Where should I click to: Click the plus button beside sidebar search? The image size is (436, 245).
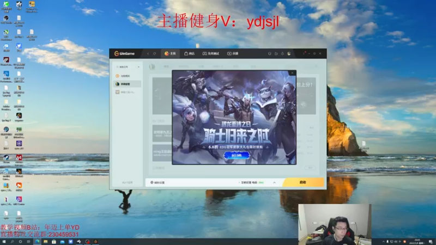pyautogui.click(x=138, y=67)
